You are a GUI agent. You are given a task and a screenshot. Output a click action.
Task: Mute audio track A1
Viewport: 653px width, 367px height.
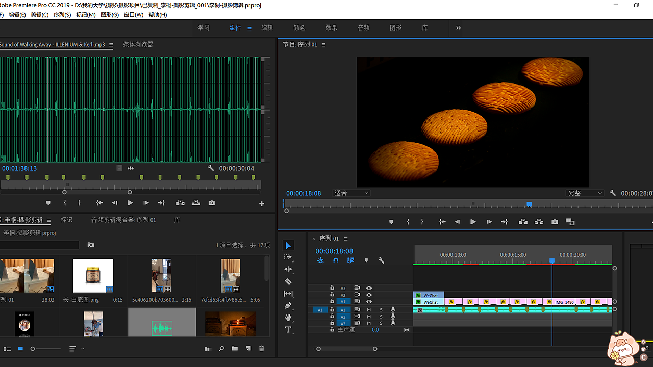(x=369, y=309)
